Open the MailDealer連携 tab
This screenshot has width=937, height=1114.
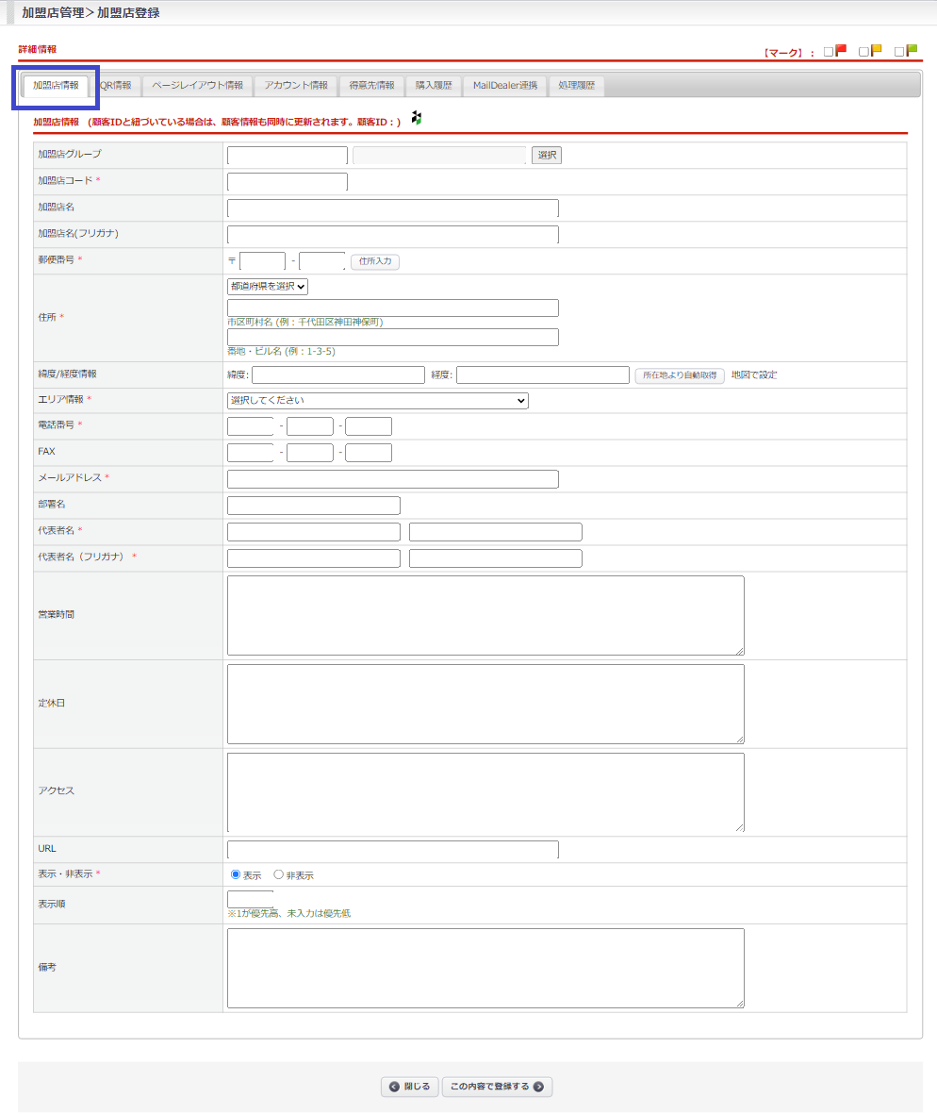(x=505, y=86)
